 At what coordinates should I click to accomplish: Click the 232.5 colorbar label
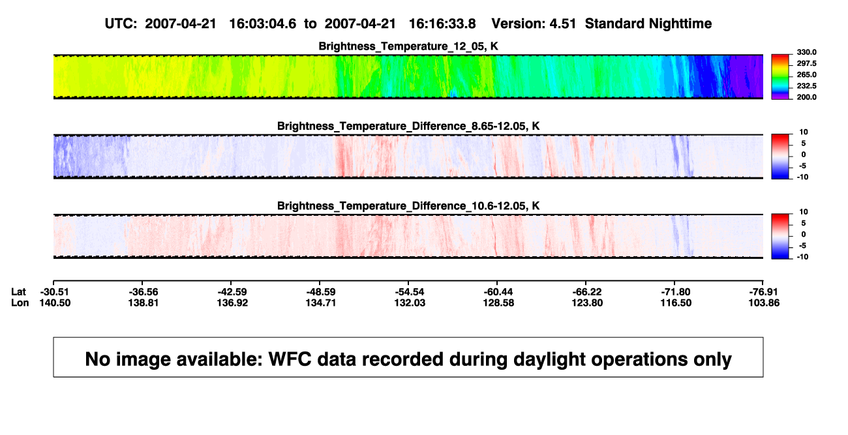[x=806, y=85]
